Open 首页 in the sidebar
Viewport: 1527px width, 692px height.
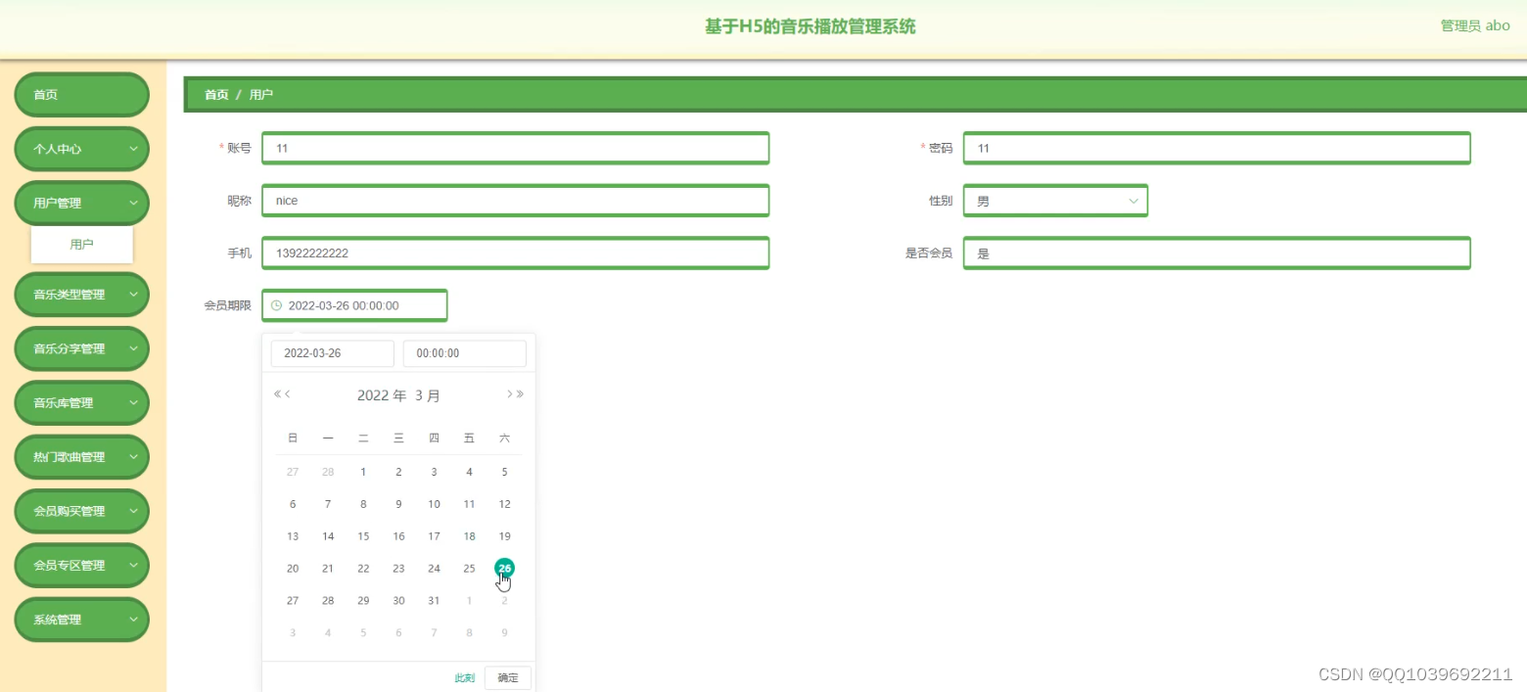[81, 95]
